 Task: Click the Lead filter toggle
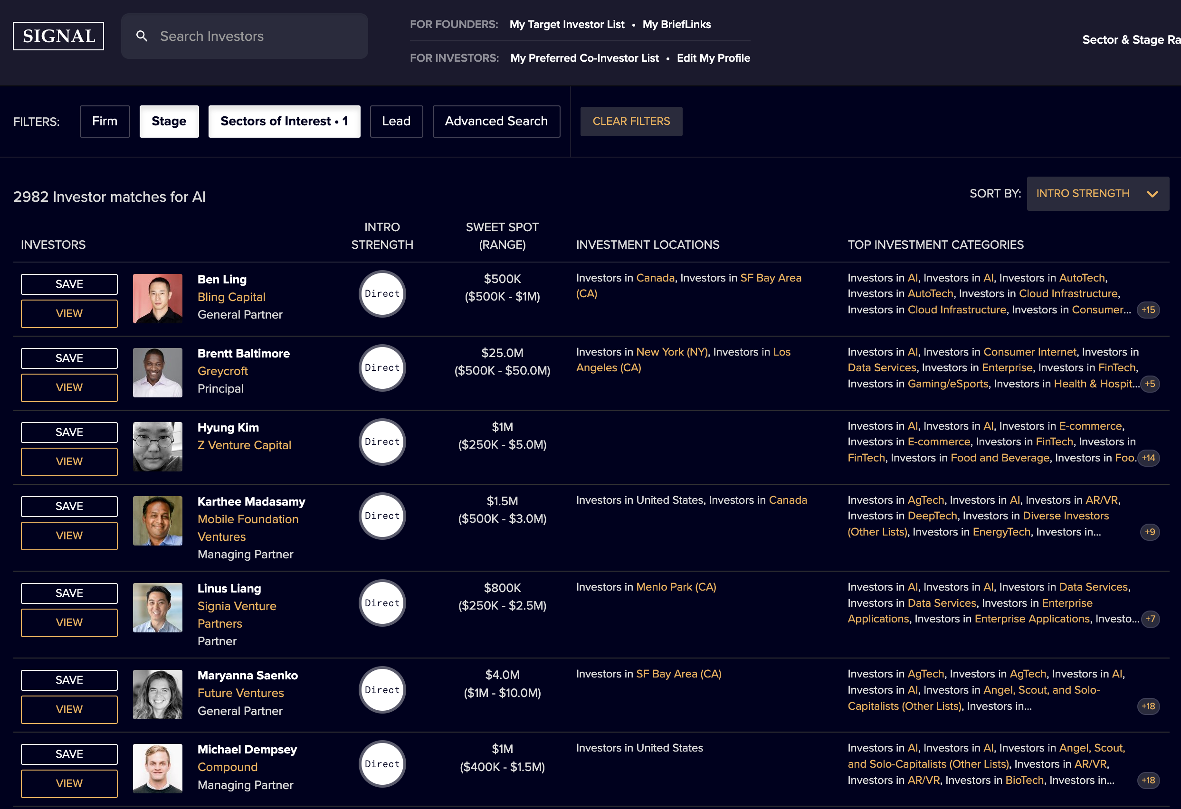tap(396, 121)
